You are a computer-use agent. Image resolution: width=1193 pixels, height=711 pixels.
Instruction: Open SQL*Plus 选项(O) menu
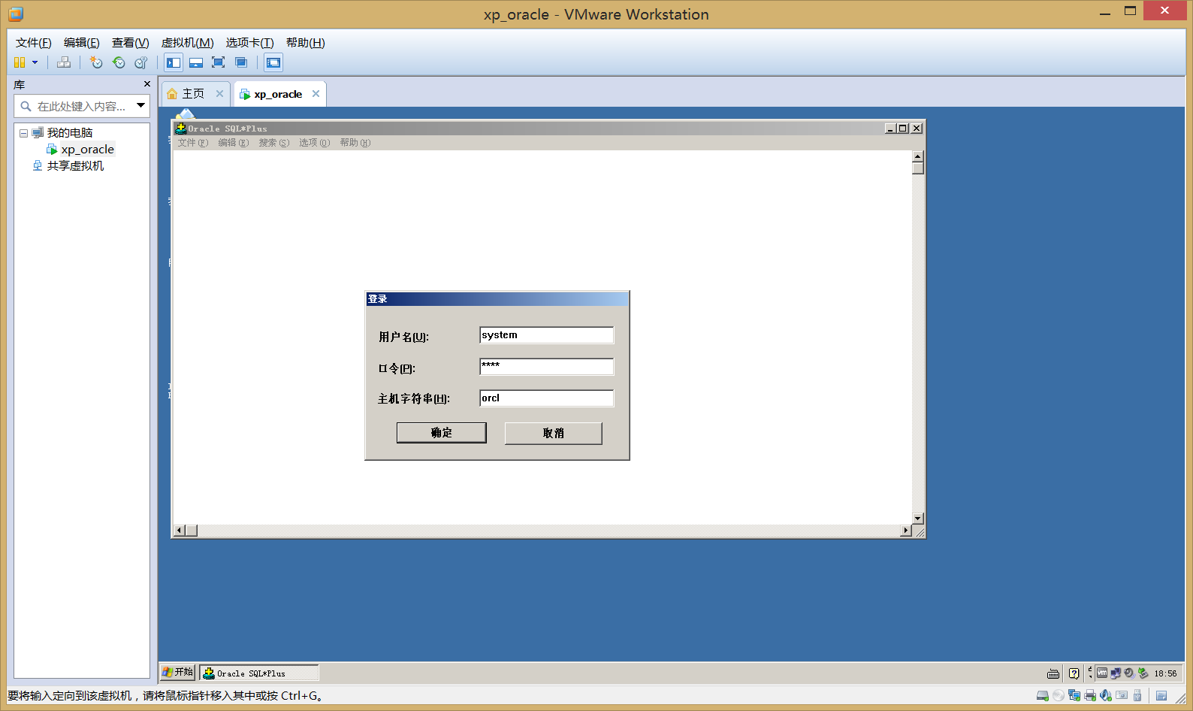(x=315, y=143)
